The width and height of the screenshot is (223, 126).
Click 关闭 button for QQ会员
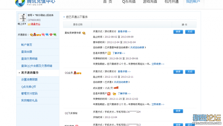tap(190, 72)
